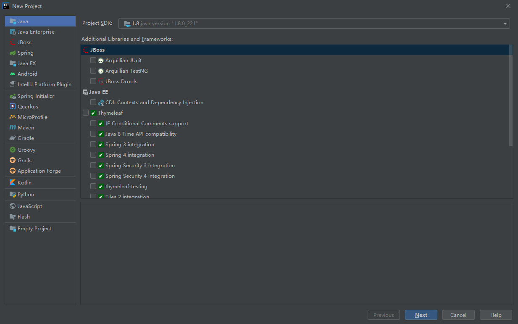Check the JBoss Drools checkbox

click(x=93, y=82)
